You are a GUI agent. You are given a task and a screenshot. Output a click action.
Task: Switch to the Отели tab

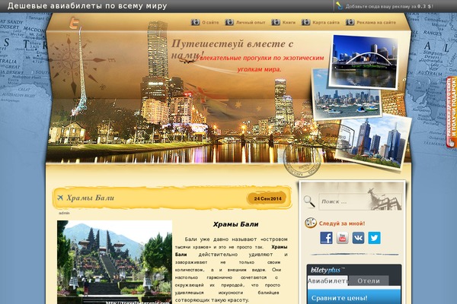pyautogui.click(x=369, y=280)
